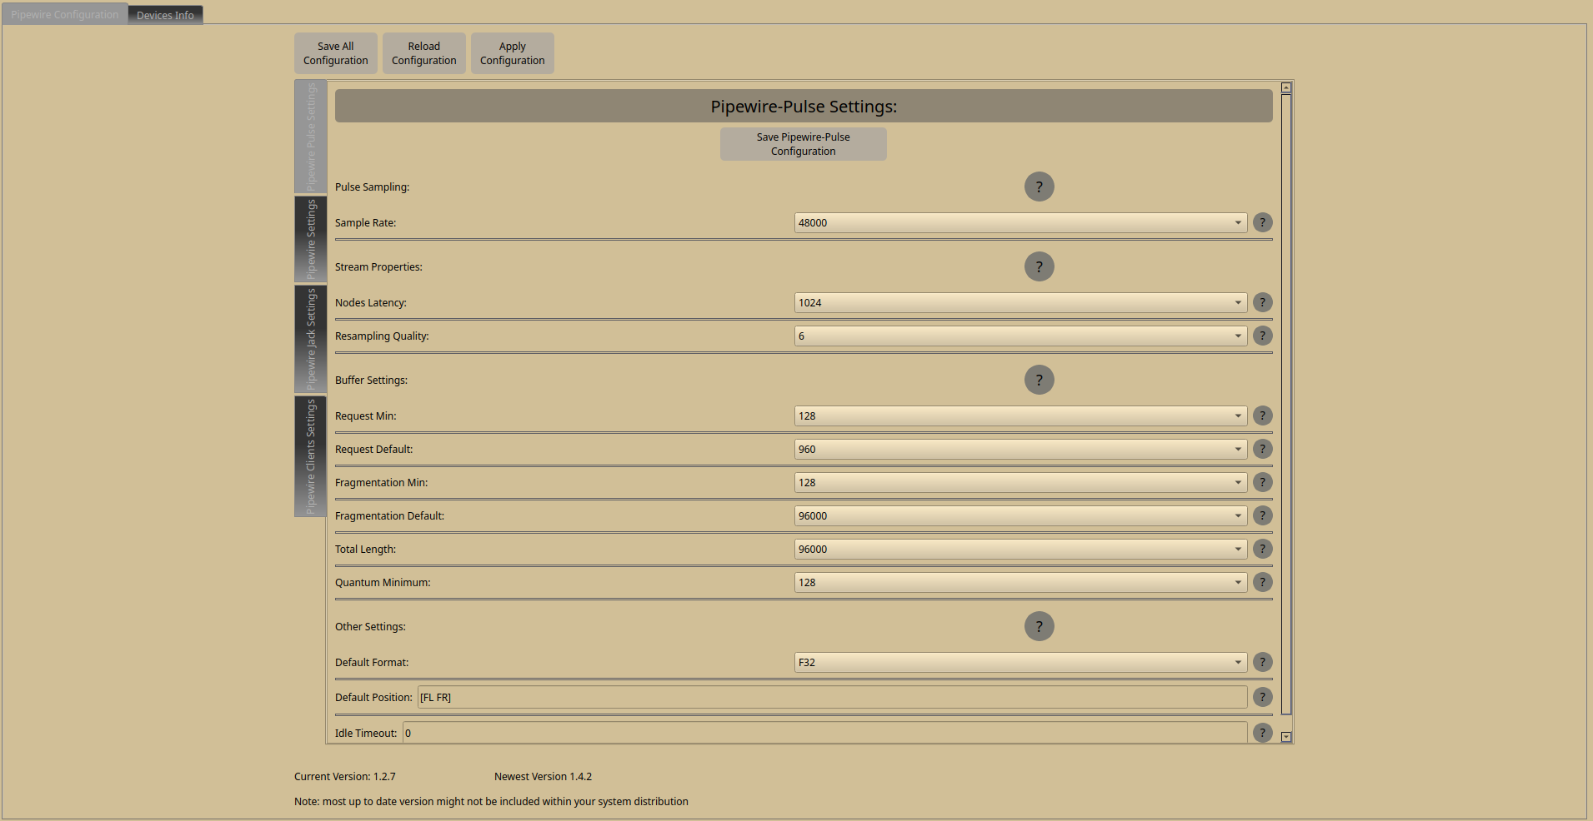Open help for Buffer Settings section

pyautogui.click(x=1039, y=380)
